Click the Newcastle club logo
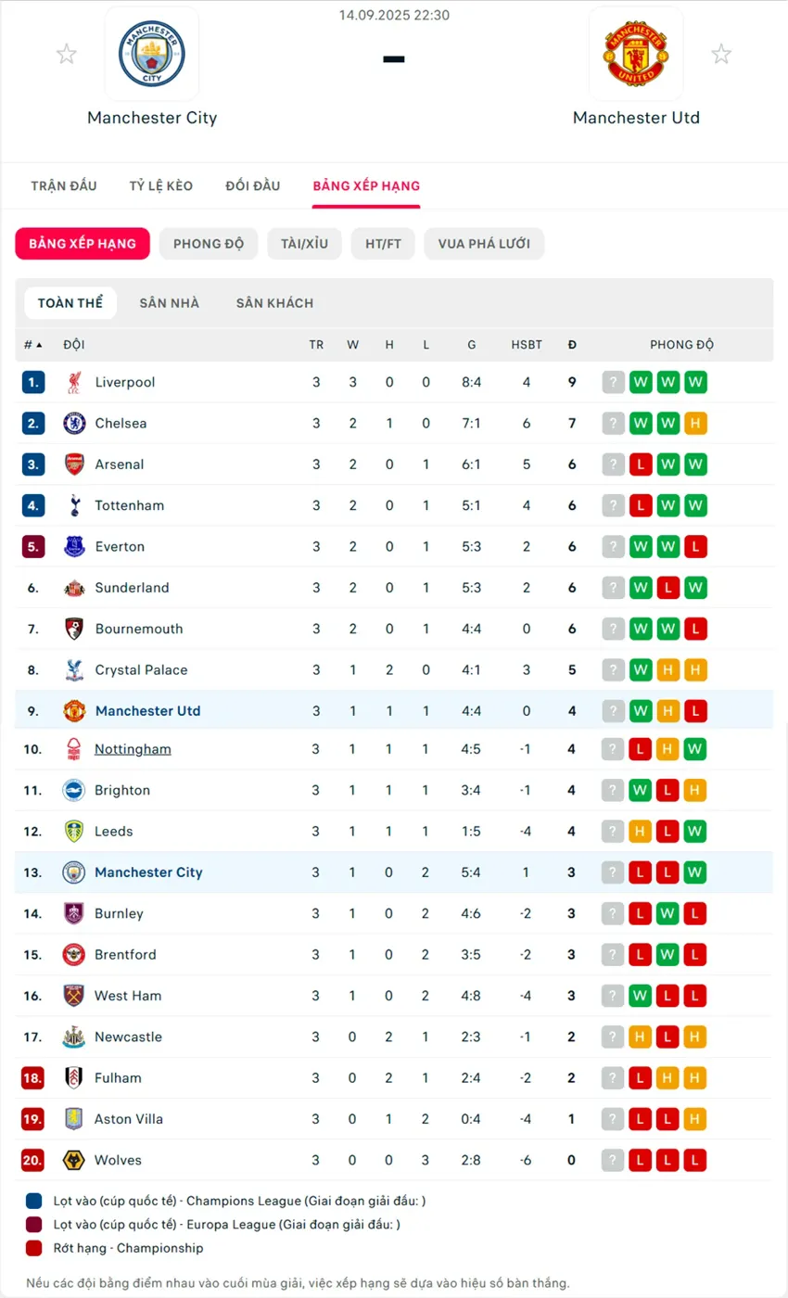 (74, 1037)
